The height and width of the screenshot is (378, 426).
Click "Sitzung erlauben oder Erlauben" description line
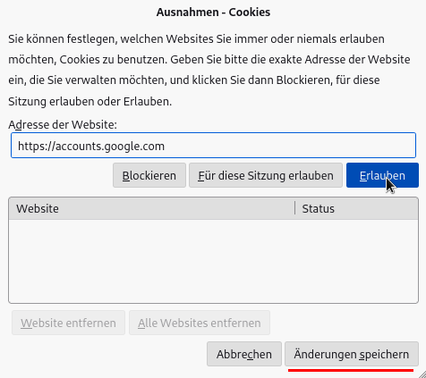click(90, 102)
